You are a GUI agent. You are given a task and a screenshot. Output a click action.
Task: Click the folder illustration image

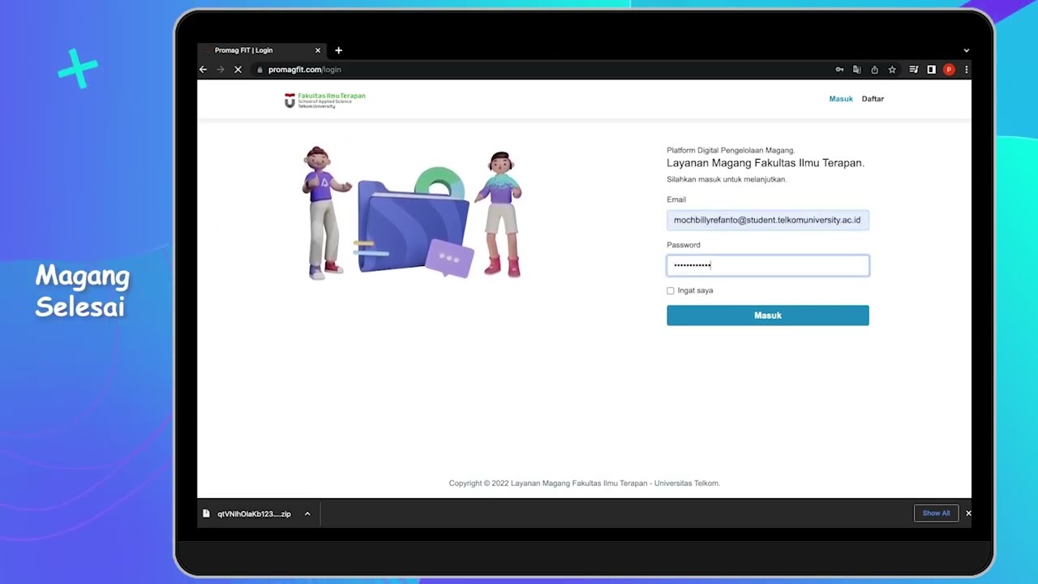[413, 214]
